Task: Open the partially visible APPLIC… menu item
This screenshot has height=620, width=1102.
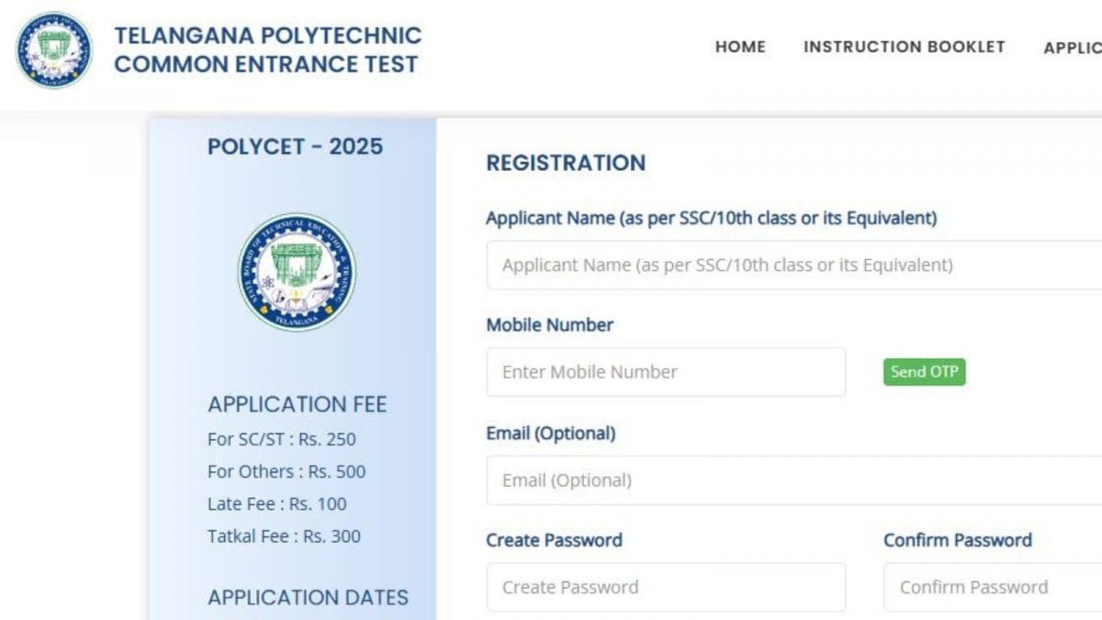Action: point(1073,48)
